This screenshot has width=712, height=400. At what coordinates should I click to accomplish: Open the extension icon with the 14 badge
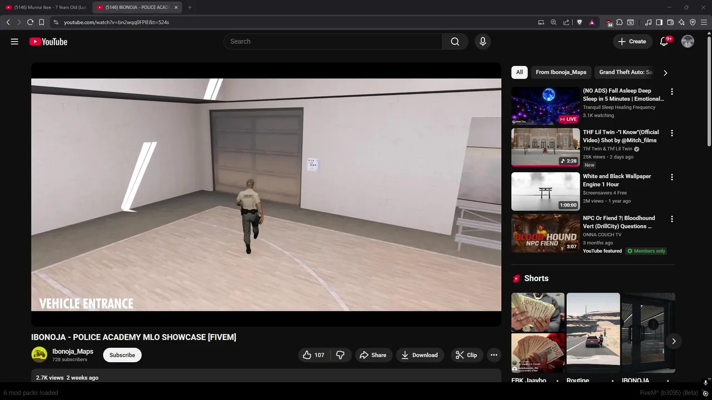(609, 22)
